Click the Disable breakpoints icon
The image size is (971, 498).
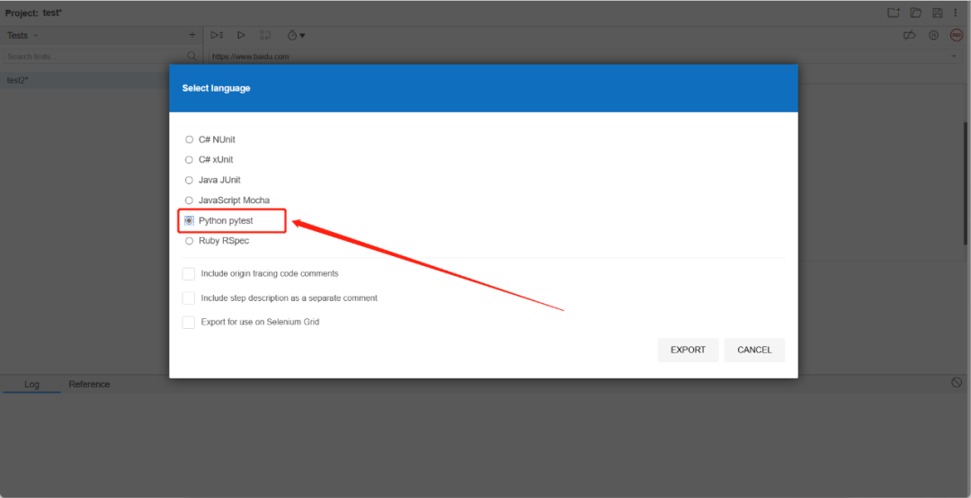[909, 35]
